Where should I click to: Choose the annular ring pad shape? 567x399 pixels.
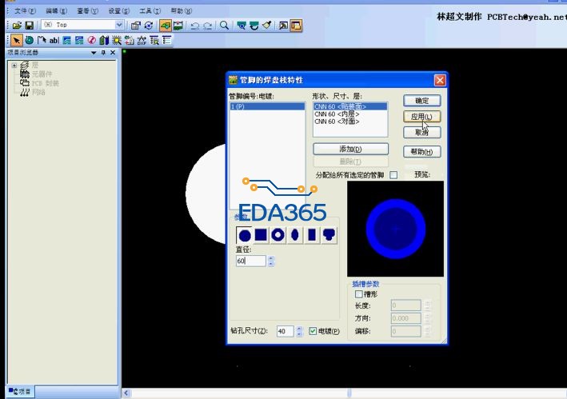(x=278, y=235)
